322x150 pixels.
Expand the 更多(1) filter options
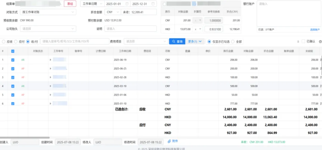(195, 41)
